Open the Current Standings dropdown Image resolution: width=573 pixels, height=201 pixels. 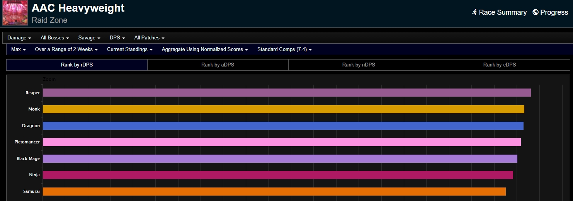130,49
